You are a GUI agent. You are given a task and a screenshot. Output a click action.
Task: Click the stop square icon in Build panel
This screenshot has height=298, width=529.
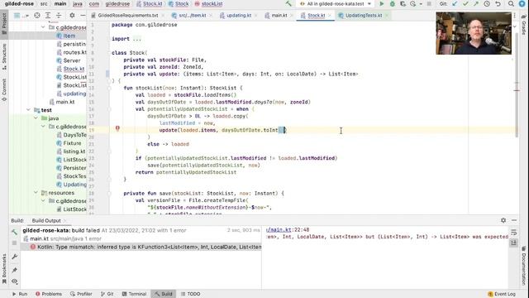[14, 243]
